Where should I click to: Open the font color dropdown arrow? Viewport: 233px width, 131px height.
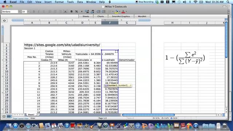coord(126,11)
